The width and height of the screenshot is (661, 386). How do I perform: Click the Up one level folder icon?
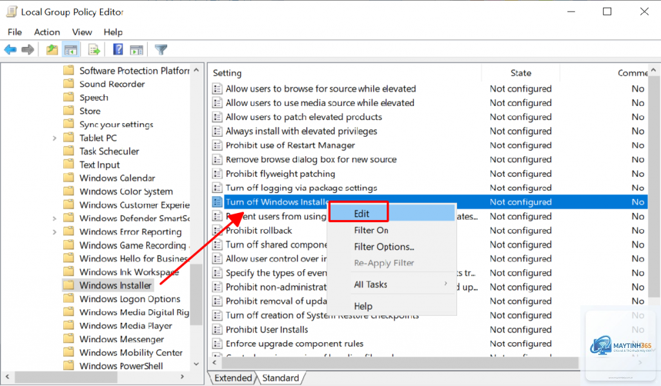tap(52, 50)
